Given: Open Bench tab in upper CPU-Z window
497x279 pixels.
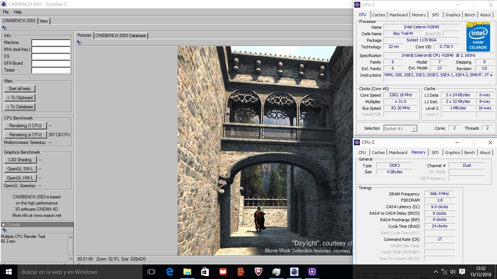Looking at the screenshot, I should [470, 15].
